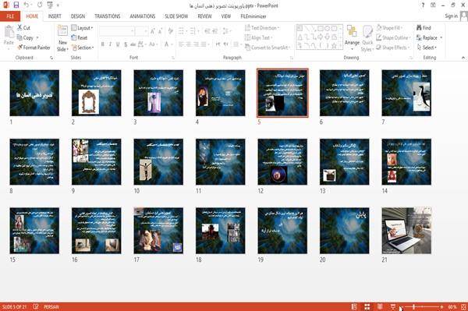Viewport: 468px width, 311px height.
Task: Toggle Italic formatting
Action: click(x=110, y=44)
